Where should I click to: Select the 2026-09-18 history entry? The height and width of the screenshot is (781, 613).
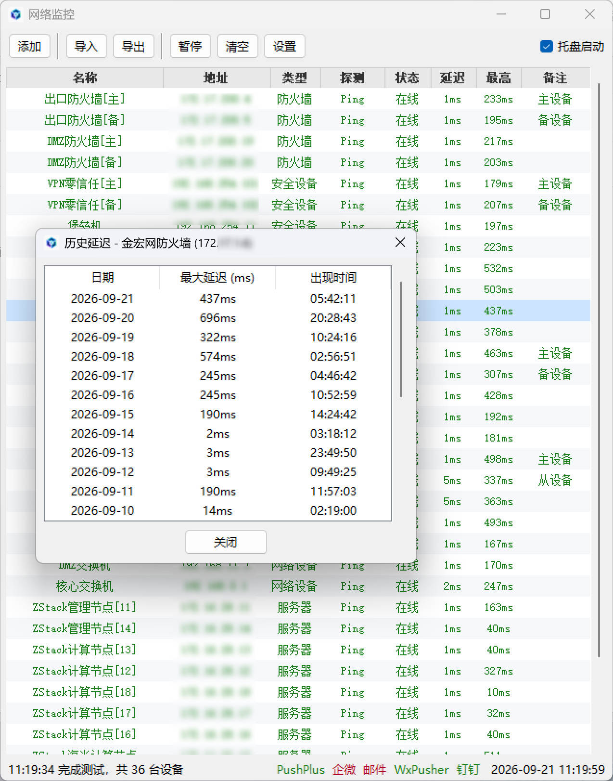tap(218, 356)
